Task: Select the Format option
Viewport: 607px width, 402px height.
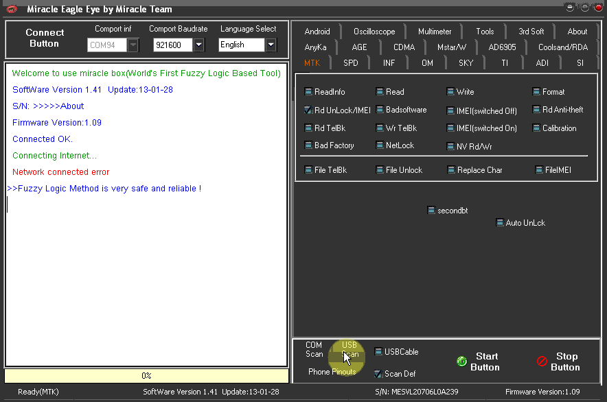Action: [x=549, y=92]
